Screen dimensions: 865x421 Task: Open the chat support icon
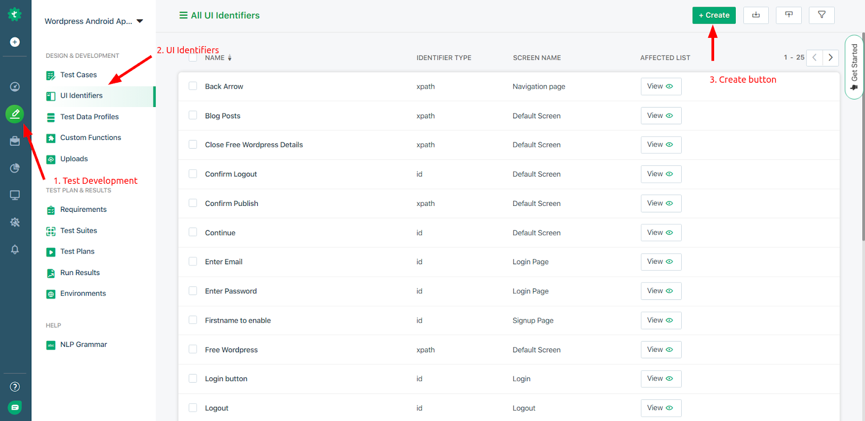coord(15,407)
